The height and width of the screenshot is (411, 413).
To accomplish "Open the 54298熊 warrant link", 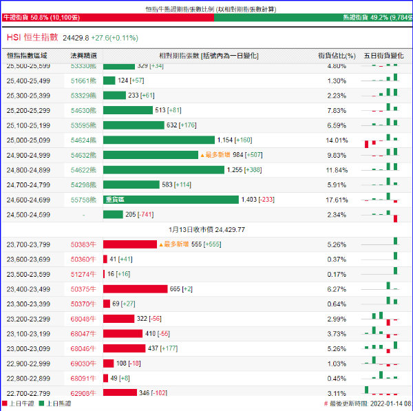I will [83, 185].
